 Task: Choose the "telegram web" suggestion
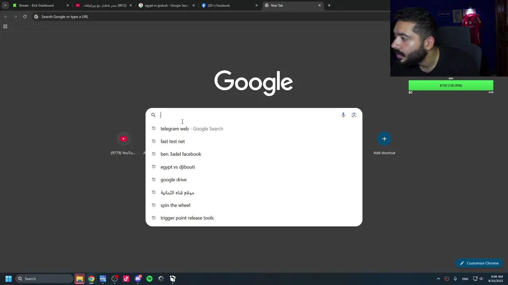(x=254, y=129)
